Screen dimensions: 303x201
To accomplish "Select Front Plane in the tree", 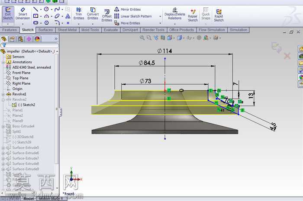I will coord(21,73).
